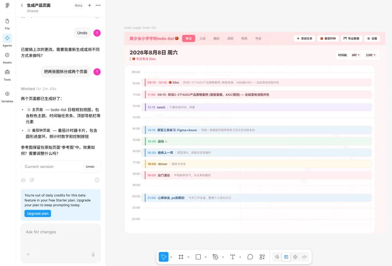Image resolution: width=392 pixels, height=266 pixels.
Task: Start a new chat with plus icon
Action: (90, 5)
